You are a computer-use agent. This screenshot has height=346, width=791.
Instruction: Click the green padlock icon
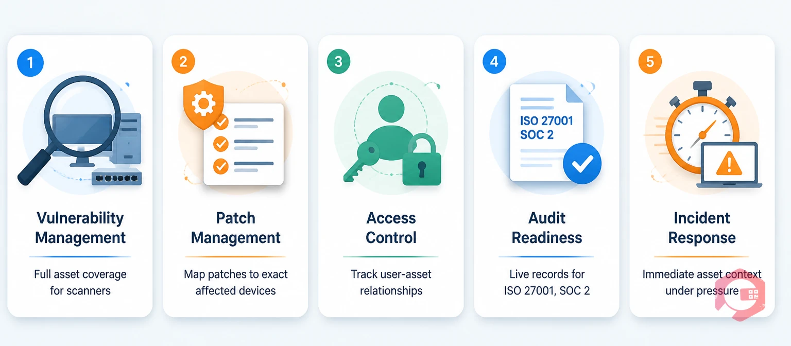point(422,160)
